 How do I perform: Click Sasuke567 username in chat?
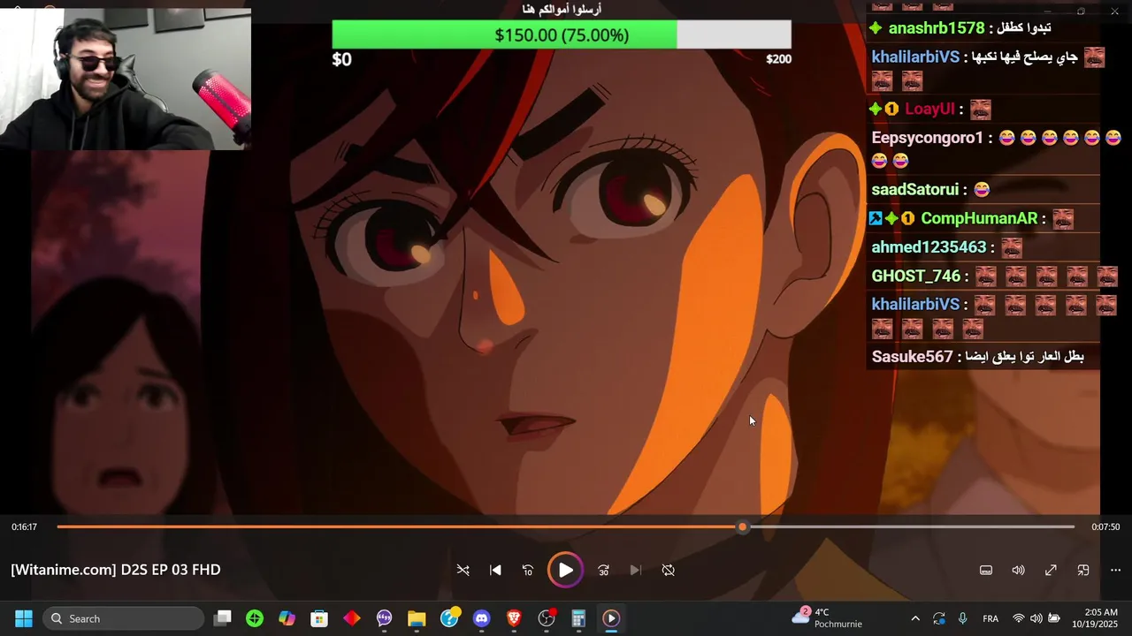[912, 357]
